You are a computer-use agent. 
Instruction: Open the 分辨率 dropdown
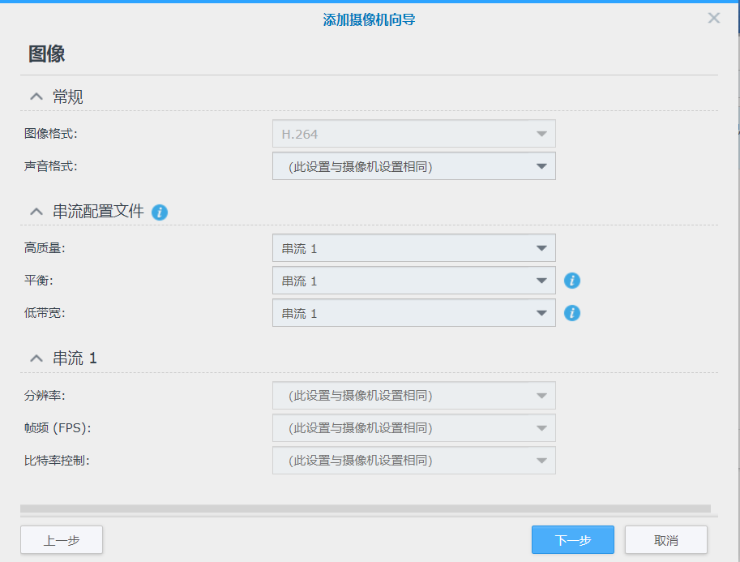pos(414,395)
